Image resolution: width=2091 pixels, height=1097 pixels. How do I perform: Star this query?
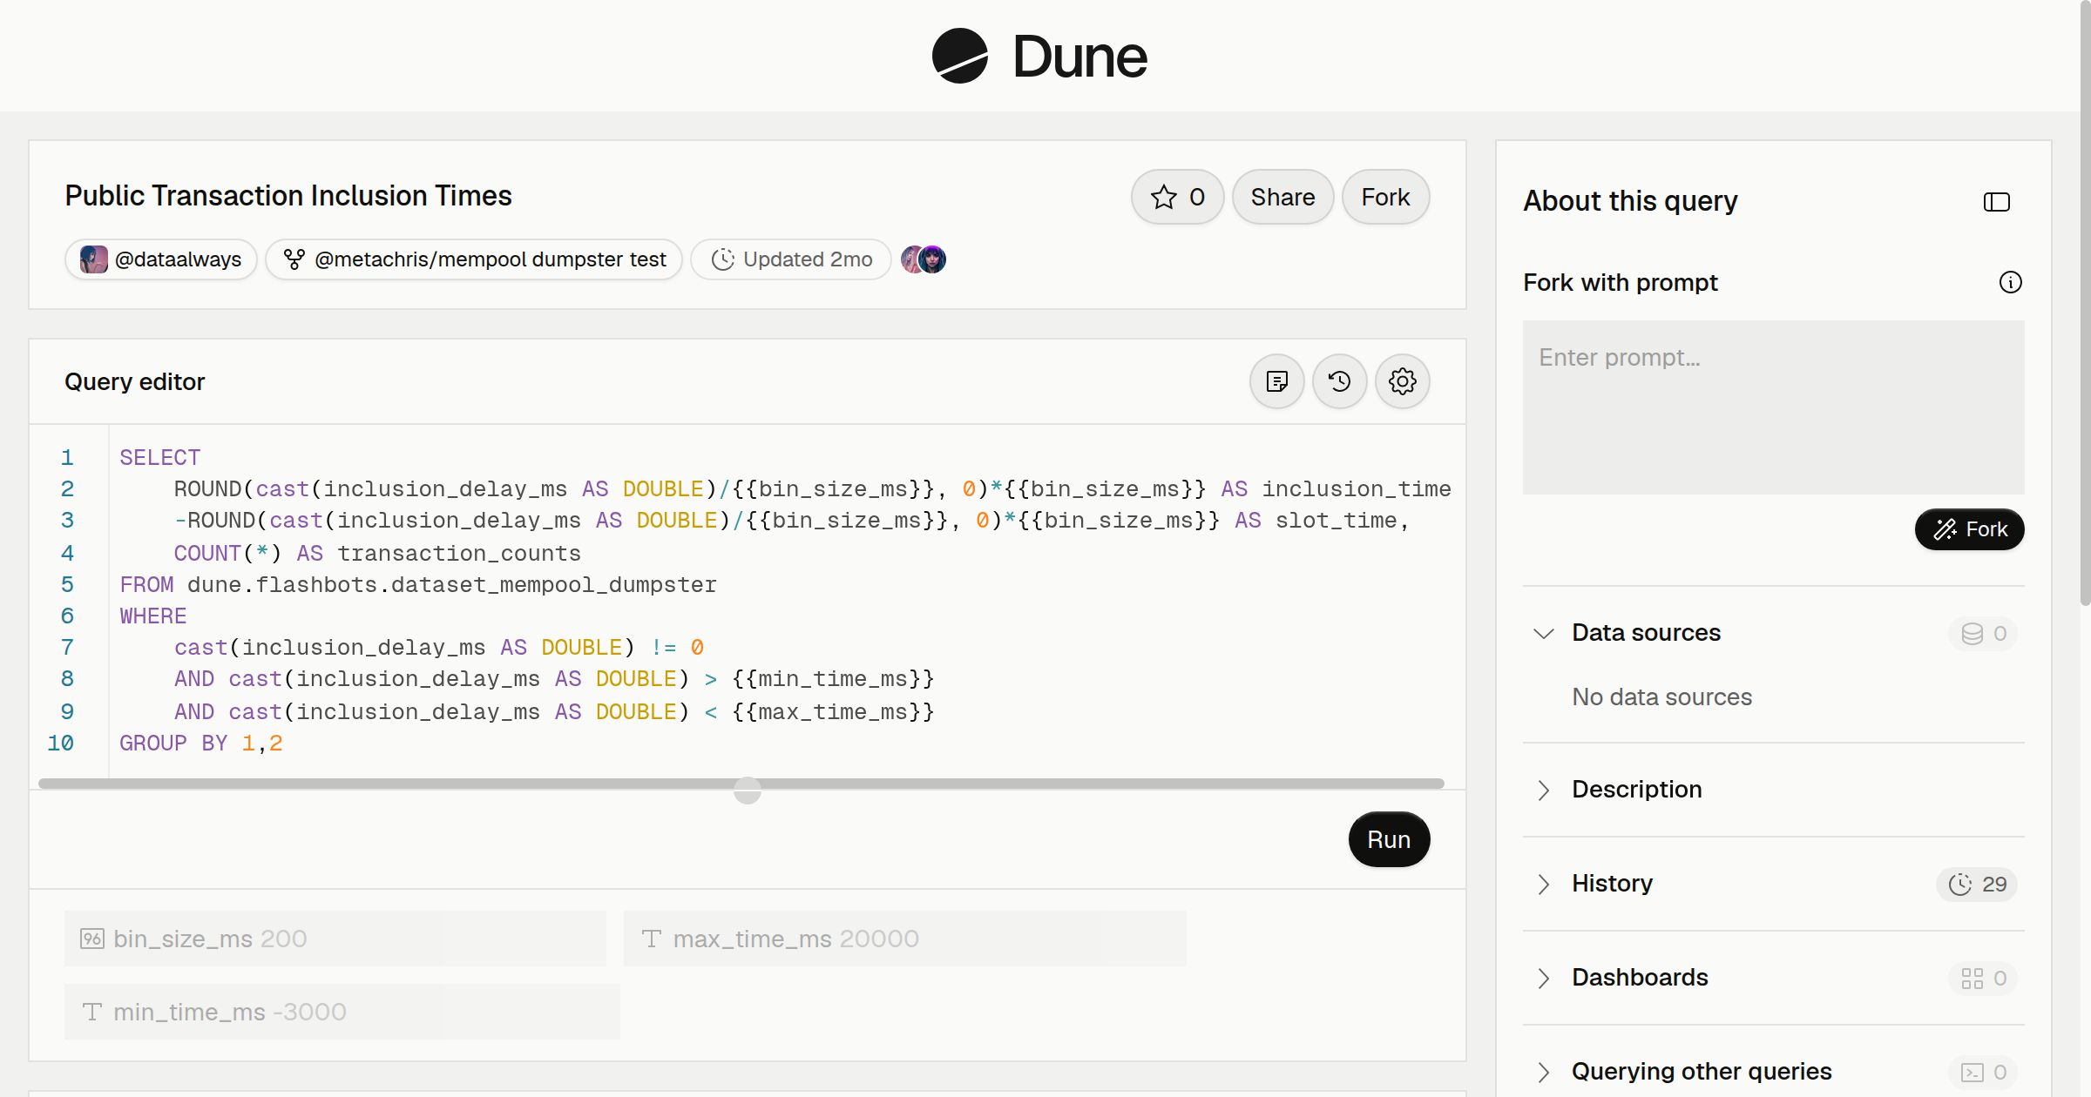pos(1177,197)
